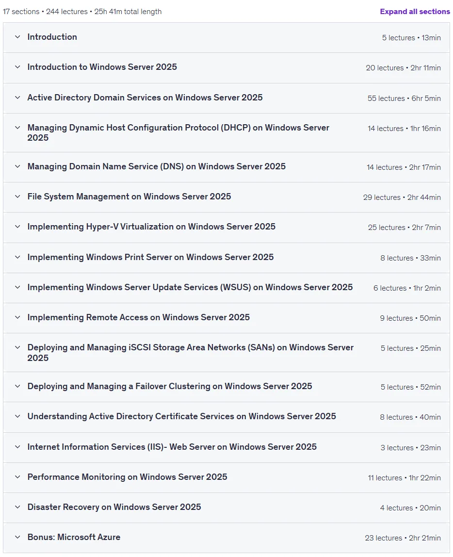Open Managing Domain Name Service title

(157, 166)
